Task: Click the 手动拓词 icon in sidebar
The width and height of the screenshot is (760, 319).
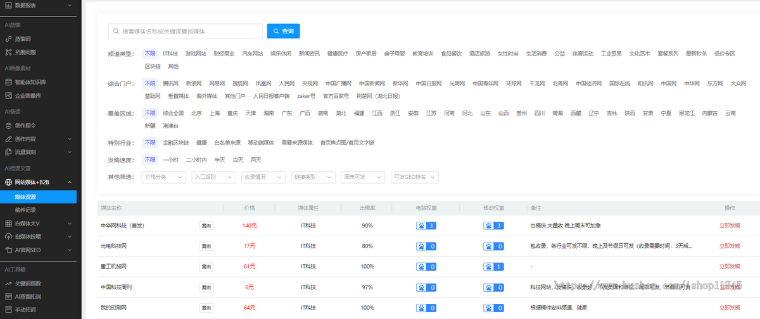Action: 8,310
